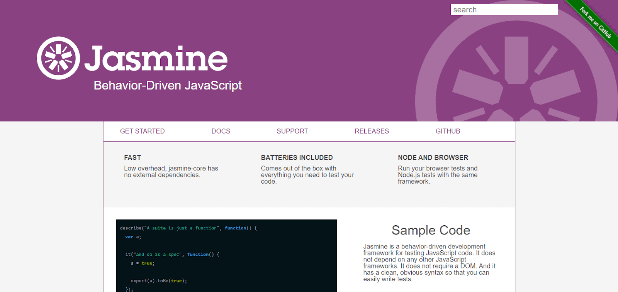Click the circular Jasmine flower logo

pos(58,58)
